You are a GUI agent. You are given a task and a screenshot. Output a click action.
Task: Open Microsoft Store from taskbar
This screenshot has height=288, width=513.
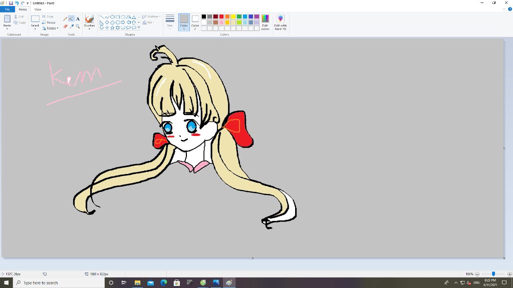177,283
